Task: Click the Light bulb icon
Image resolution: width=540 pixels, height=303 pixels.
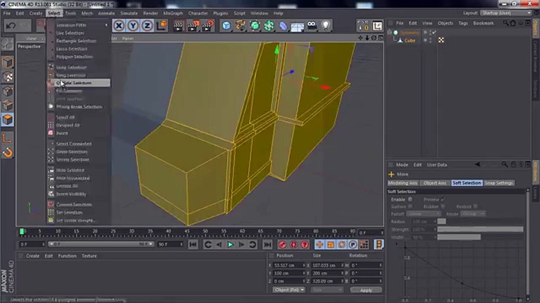Action: coord(326,26)
